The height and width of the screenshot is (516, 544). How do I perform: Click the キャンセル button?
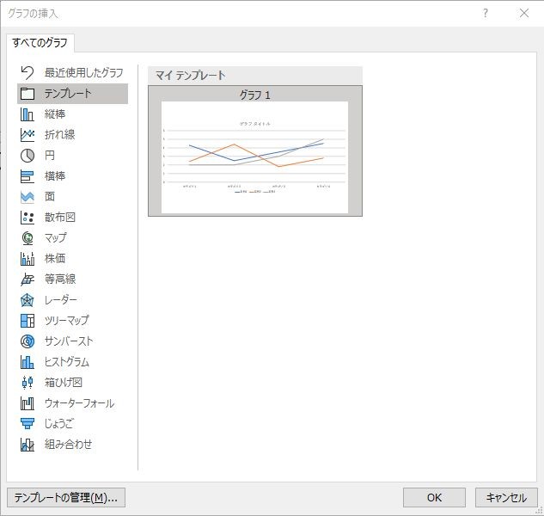pyautogui.click(x=506, y=498)
